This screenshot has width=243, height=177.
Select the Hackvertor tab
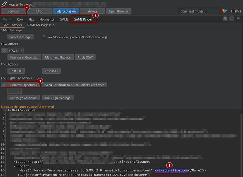pyautogui.click(x=47, y=19)
